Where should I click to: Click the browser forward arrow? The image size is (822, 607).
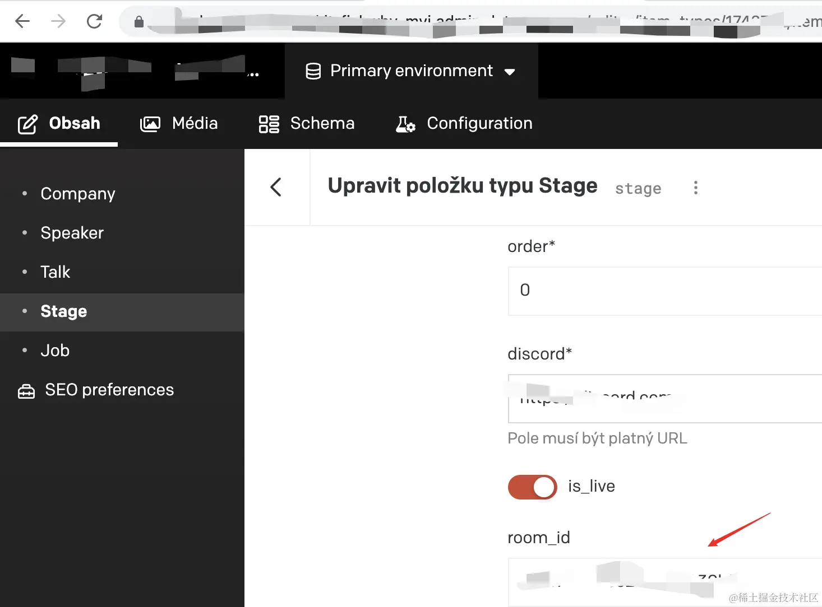[58, 21]
